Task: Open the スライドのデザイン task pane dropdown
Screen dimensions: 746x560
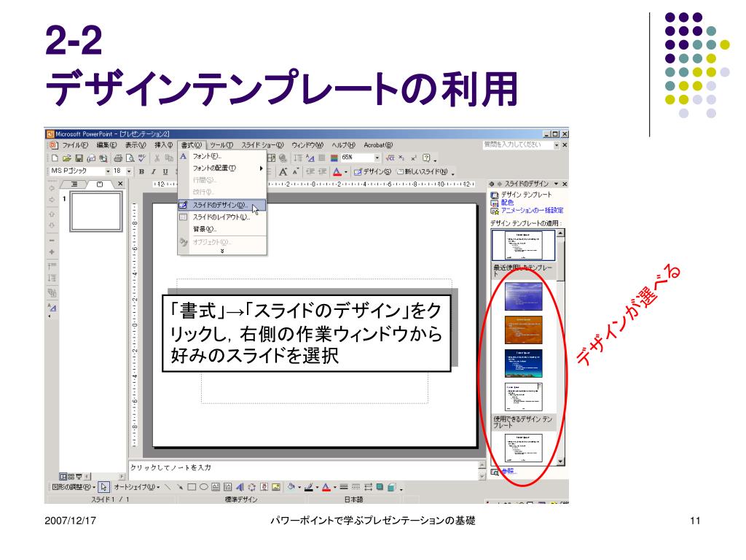Action: click(x=556, y=184)
